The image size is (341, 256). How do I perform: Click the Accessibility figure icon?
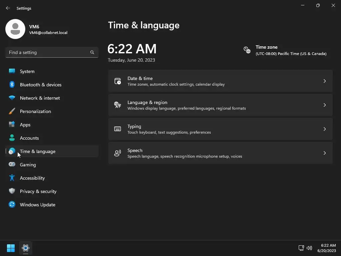point(12,178)
